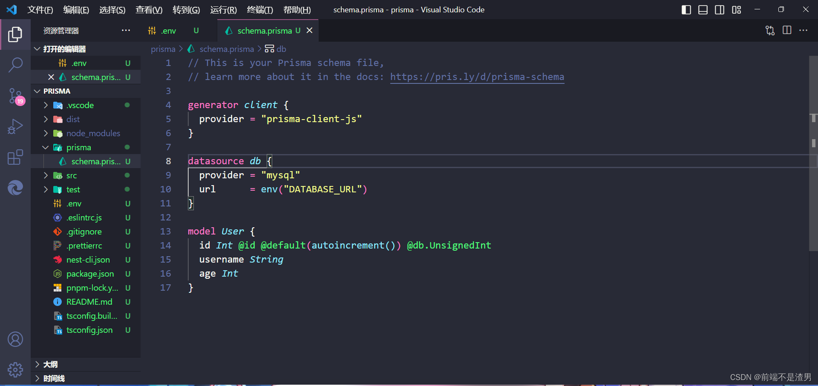This screenshot has height=386, width=818.
Task: Open Explorer panel More Actions ellipsis
Action: coord(126,30)
